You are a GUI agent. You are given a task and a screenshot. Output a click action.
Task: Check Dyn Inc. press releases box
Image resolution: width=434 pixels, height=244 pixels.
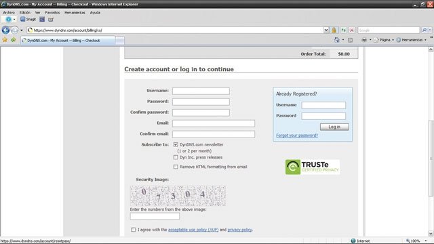(176, 157)
